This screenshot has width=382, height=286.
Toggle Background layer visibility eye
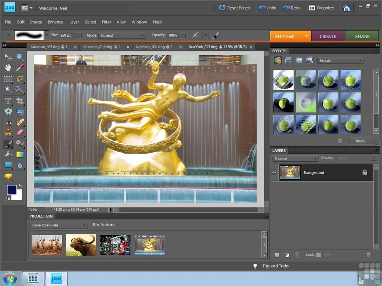(x=274, y=172)
